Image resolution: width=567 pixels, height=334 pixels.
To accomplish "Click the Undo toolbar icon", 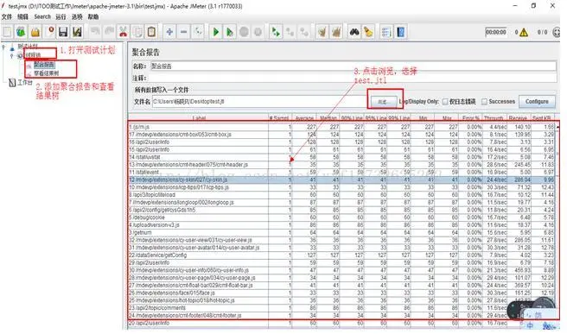I will (x=95, y=32).
